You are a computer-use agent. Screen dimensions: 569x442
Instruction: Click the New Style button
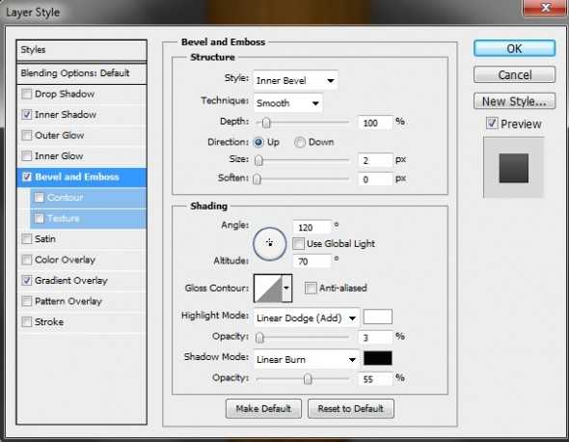(514, 101)
